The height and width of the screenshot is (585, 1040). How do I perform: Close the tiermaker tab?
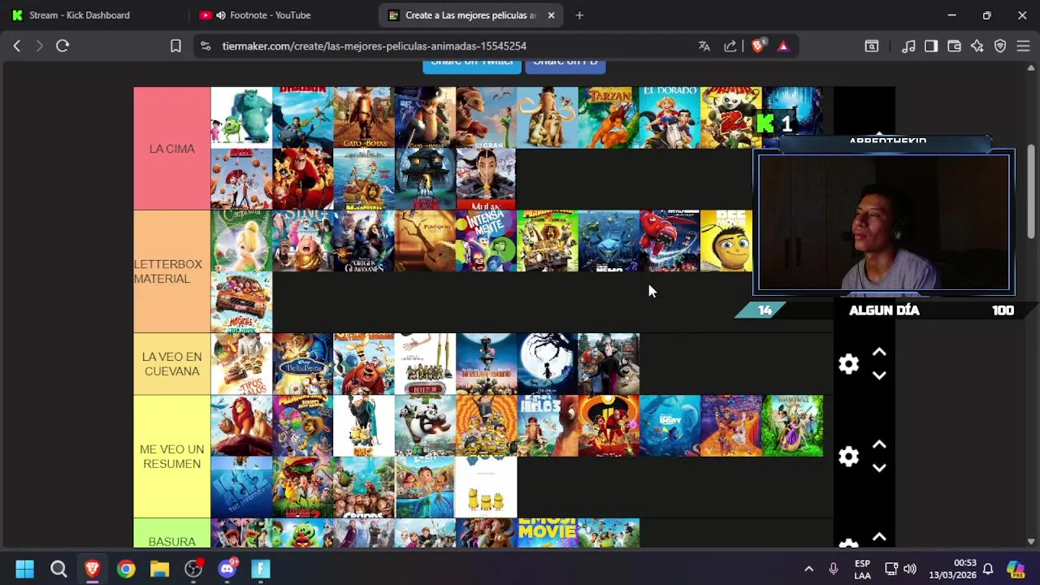point(552,15)
